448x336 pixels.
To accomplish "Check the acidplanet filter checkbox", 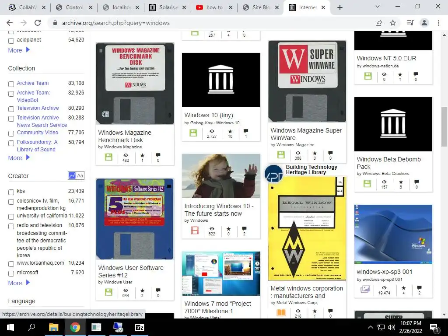I will click(11, 41).
